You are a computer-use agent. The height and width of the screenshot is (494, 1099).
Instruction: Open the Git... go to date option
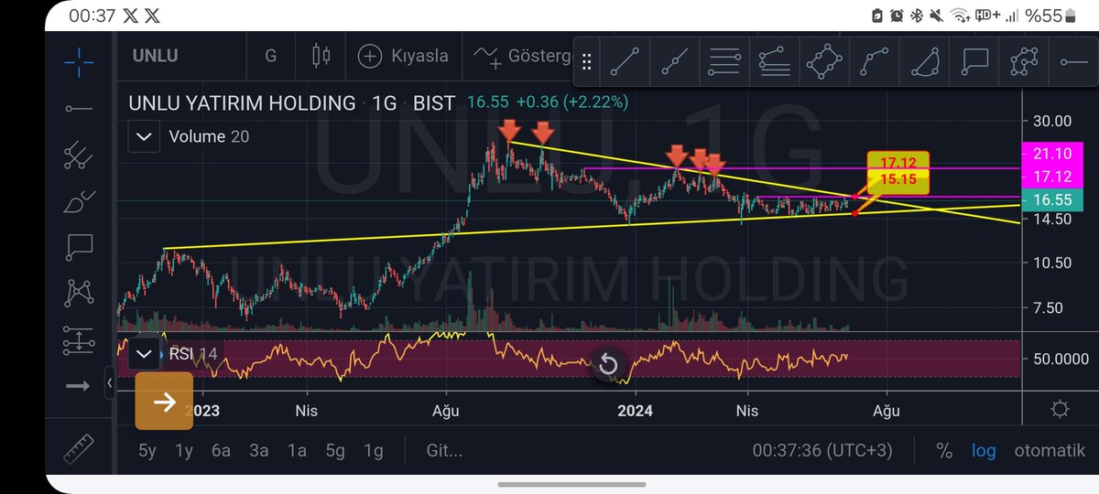[x=444, y=450]
